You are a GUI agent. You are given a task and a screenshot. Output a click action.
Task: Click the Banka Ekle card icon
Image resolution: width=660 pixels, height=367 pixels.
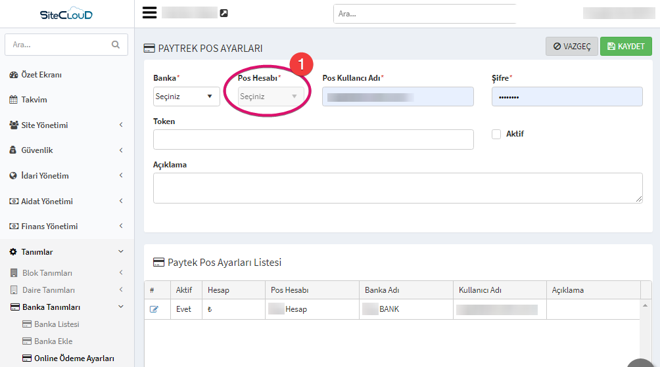pos(27,341)
